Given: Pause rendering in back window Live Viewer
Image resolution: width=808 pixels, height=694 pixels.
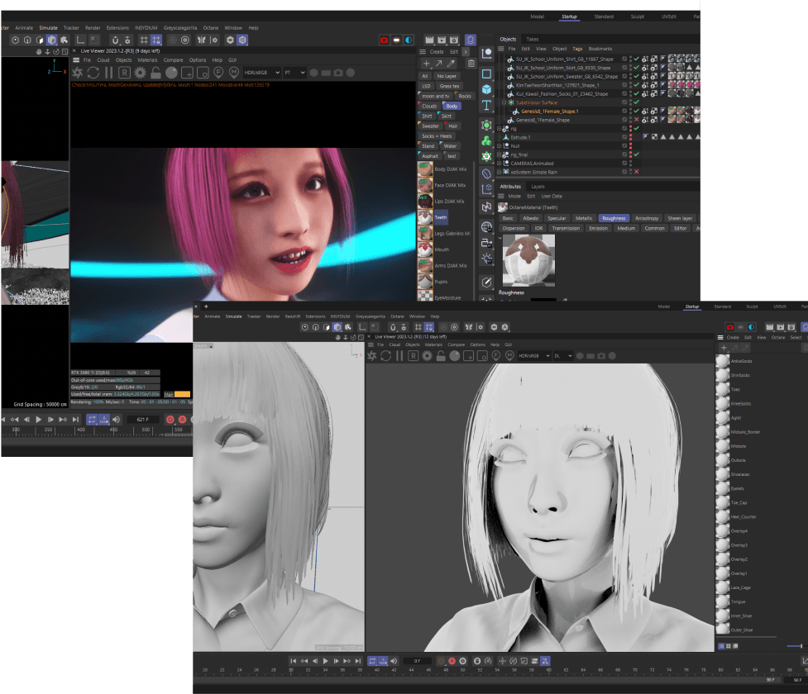Looking at the screenshot, I should click(x=108, y=73).
